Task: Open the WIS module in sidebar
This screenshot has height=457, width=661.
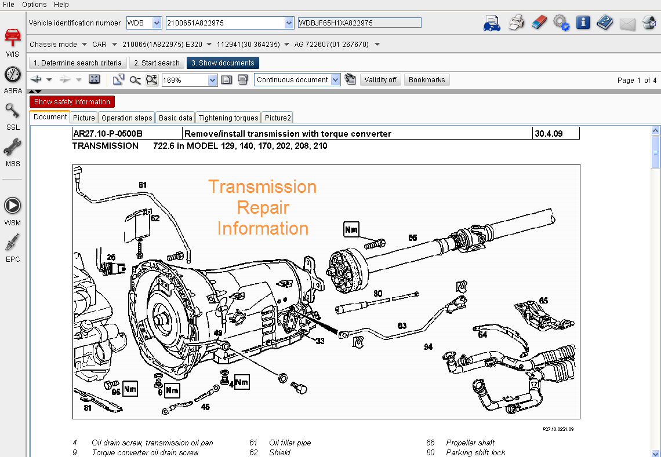Action: coord(12,40)
